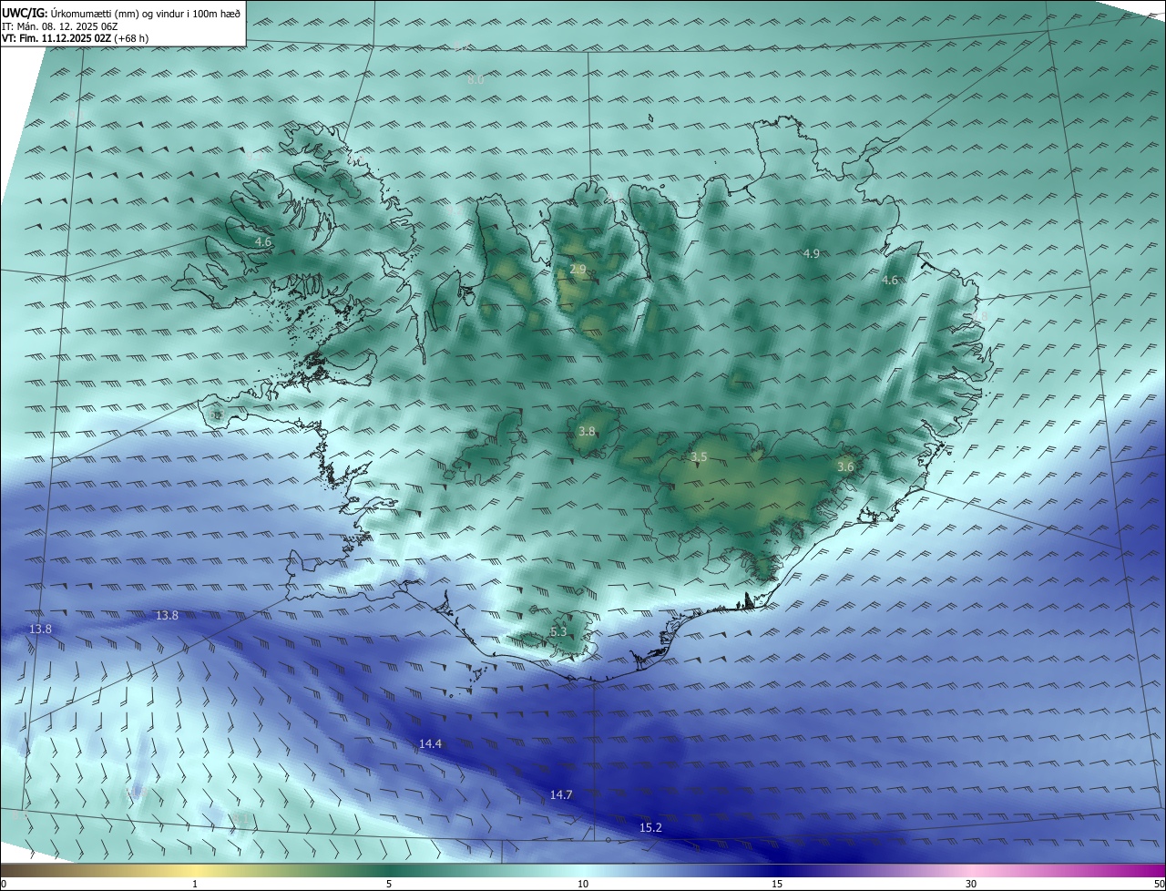The width and height of the screenshot is (1166, 891).
Task: Click the 14.7 value label over the ocean
Action: coord(561,795)
